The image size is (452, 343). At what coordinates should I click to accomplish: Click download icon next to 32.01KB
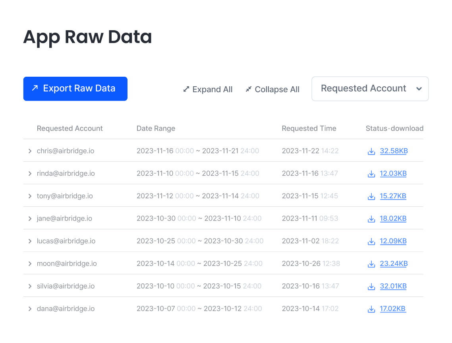pos(371,286)
